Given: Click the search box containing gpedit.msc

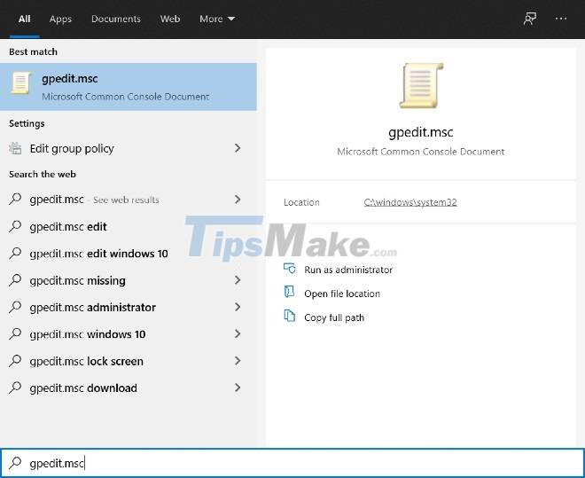Looking at the screenshot, I should (292, 463).
